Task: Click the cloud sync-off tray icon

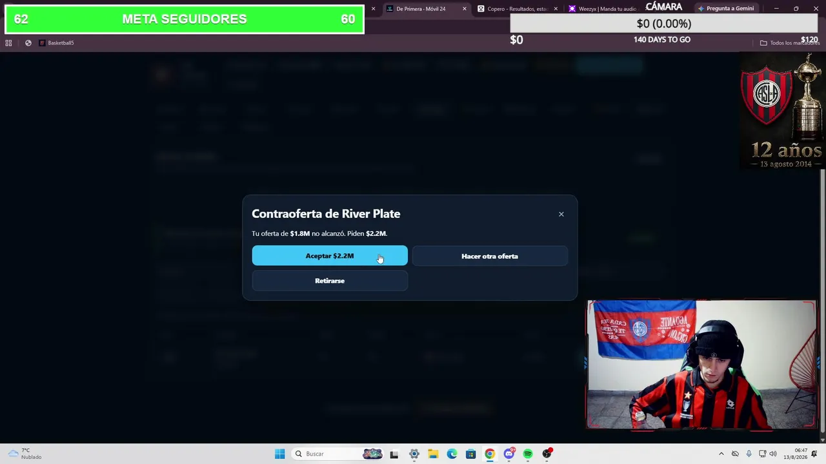Action: (x=735, y=454)
